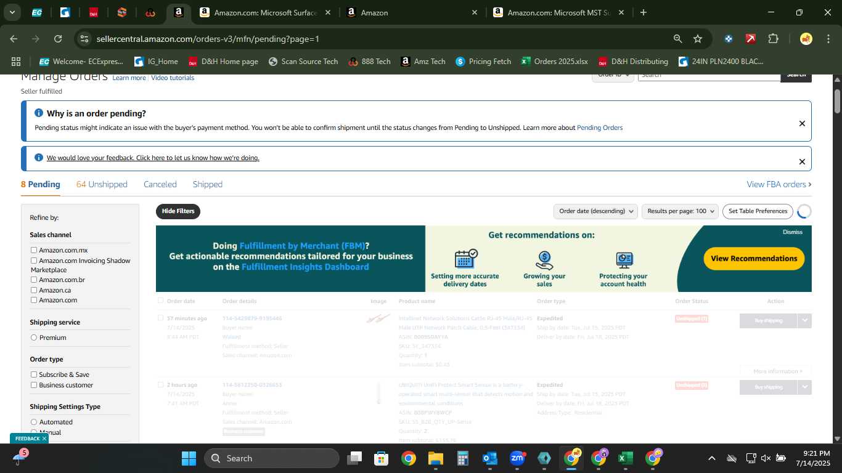The width and height of the screenshot is (842, 473).
Task: Expand the Buy shipping arrow for order 114-5429879
Action: pos(804,320)
